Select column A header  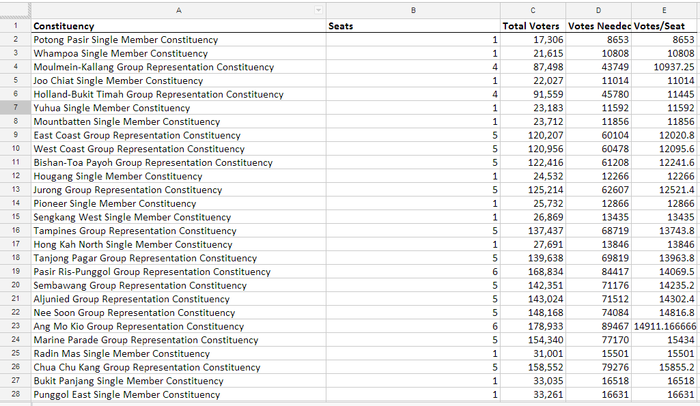coord(178,10)
